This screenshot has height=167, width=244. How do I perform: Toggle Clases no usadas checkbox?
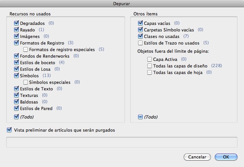click(x=140, y=36)
